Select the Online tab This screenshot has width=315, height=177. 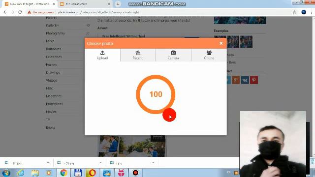tap(209, 55)
